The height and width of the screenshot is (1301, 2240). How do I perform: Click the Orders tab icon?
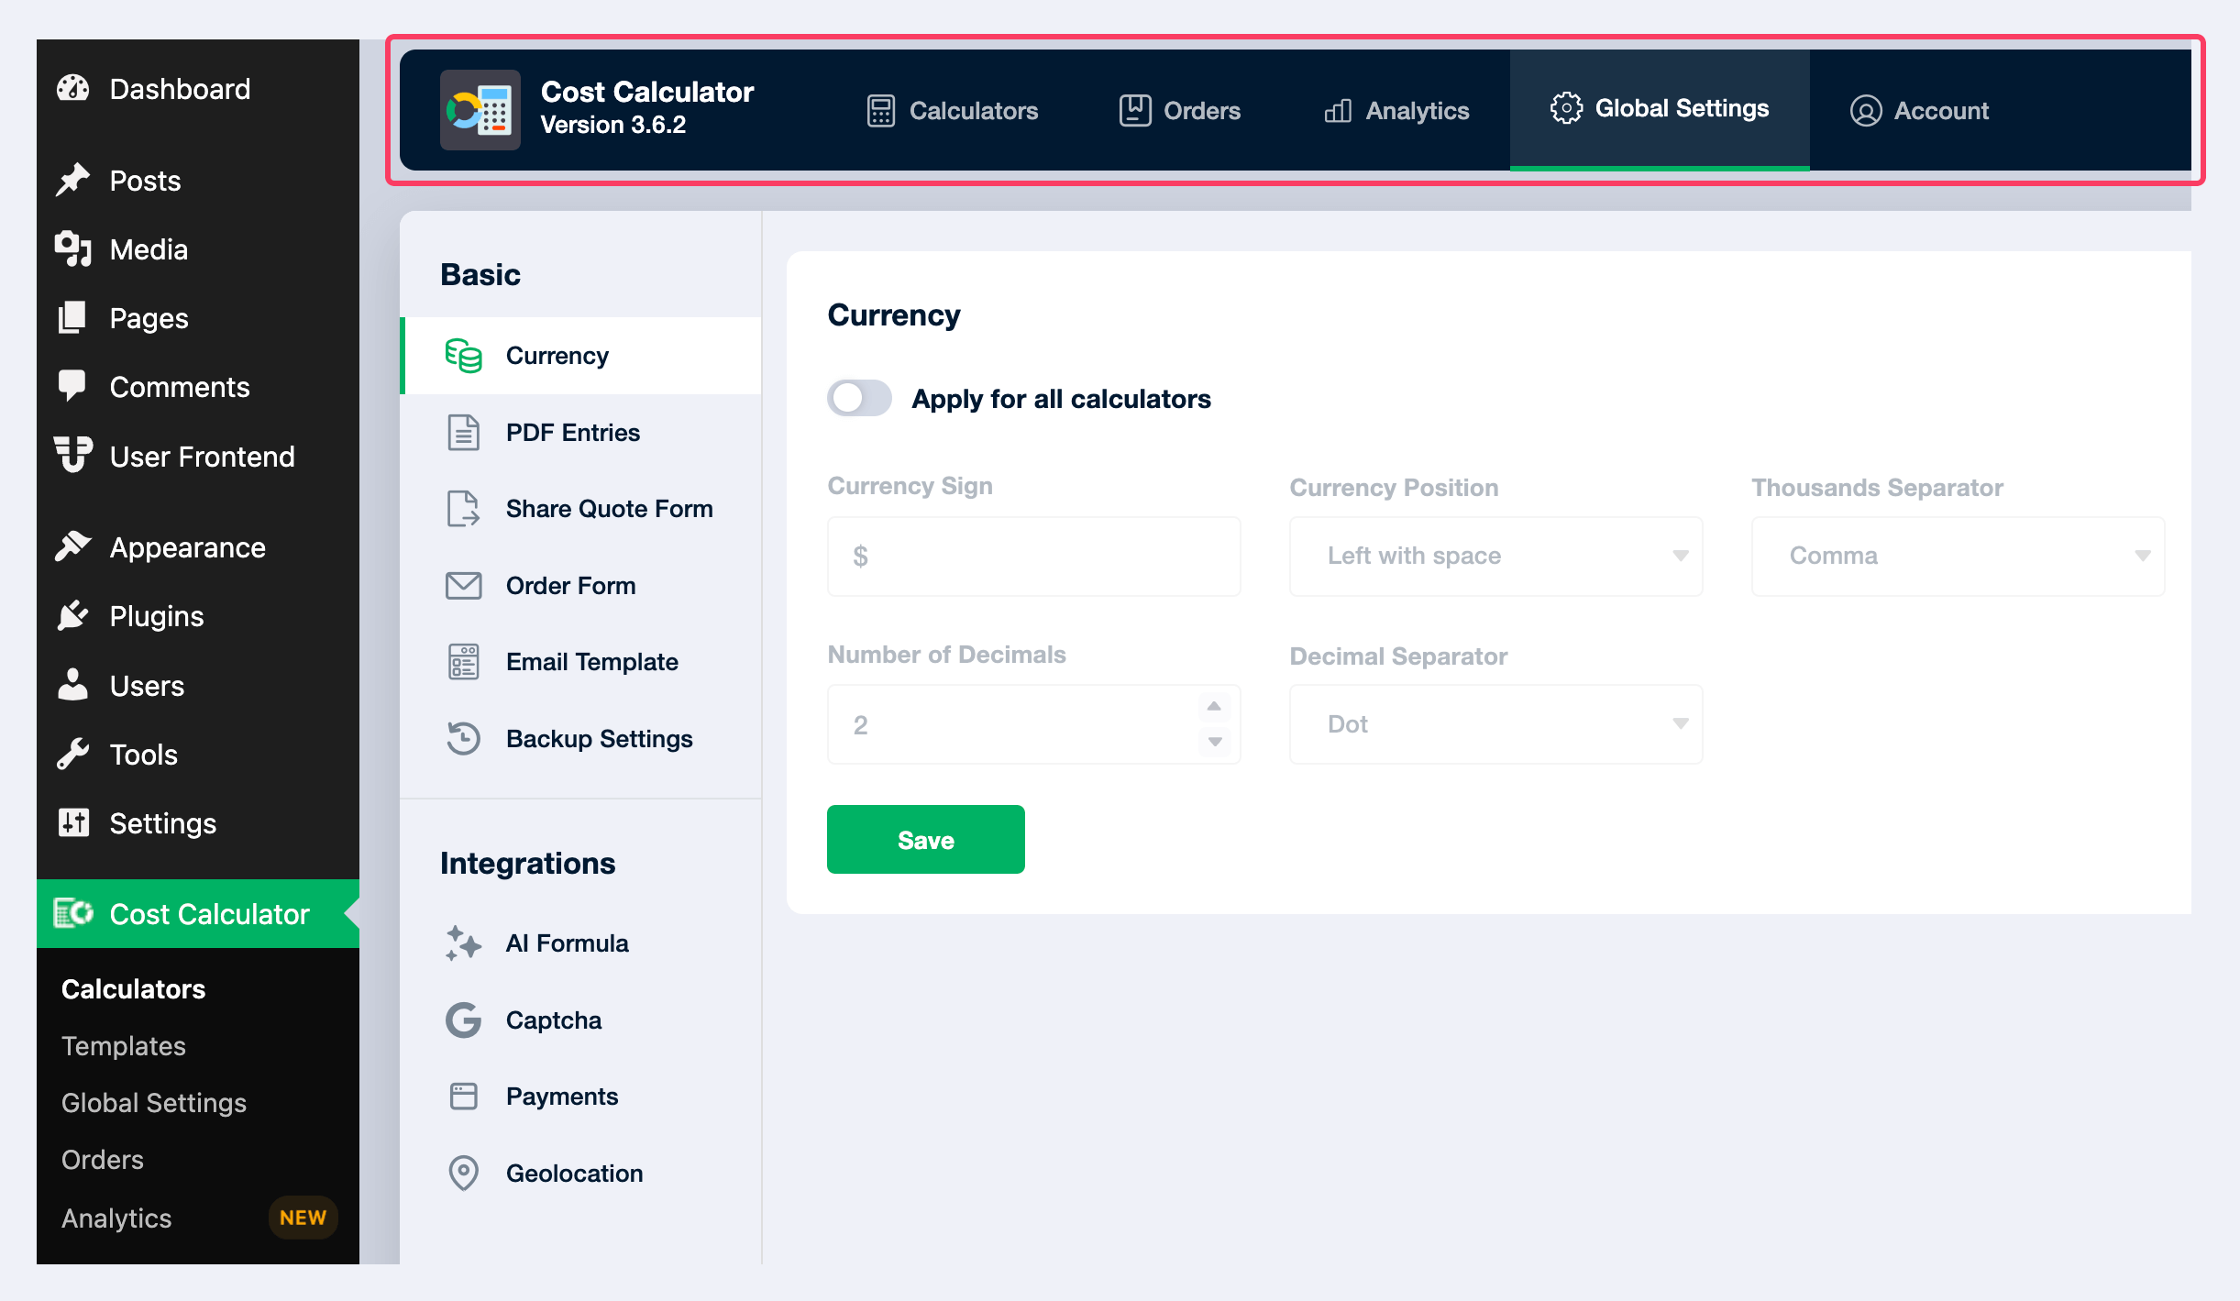pos(1134,111)
